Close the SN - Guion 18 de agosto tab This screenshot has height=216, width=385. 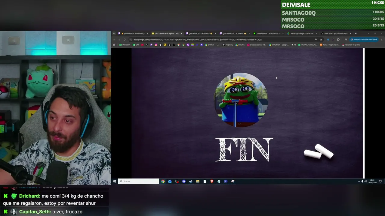(181, 33)
